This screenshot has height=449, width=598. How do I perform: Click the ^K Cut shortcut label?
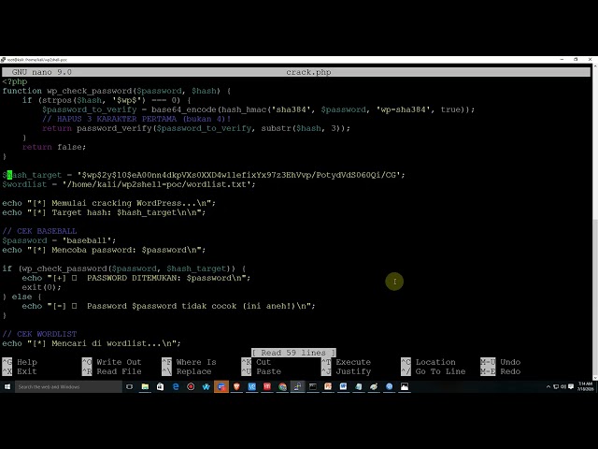256,362
